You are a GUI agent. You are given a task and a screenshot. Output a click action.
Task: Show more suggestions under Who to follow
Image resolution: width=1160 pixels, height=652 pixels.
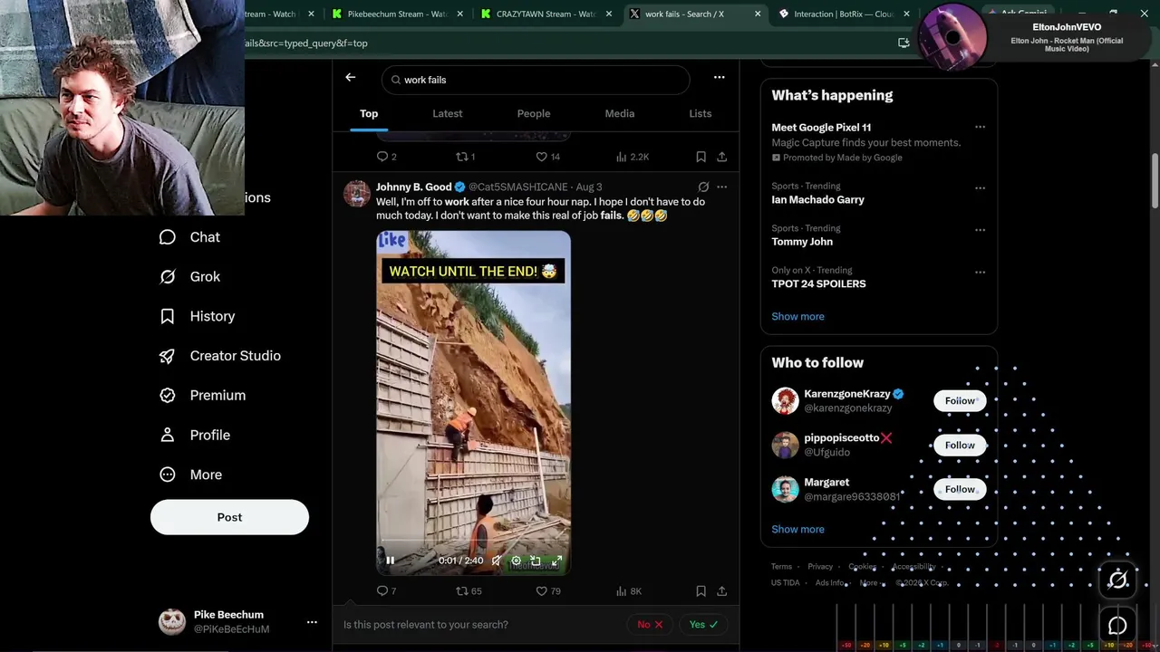point(797,529)
